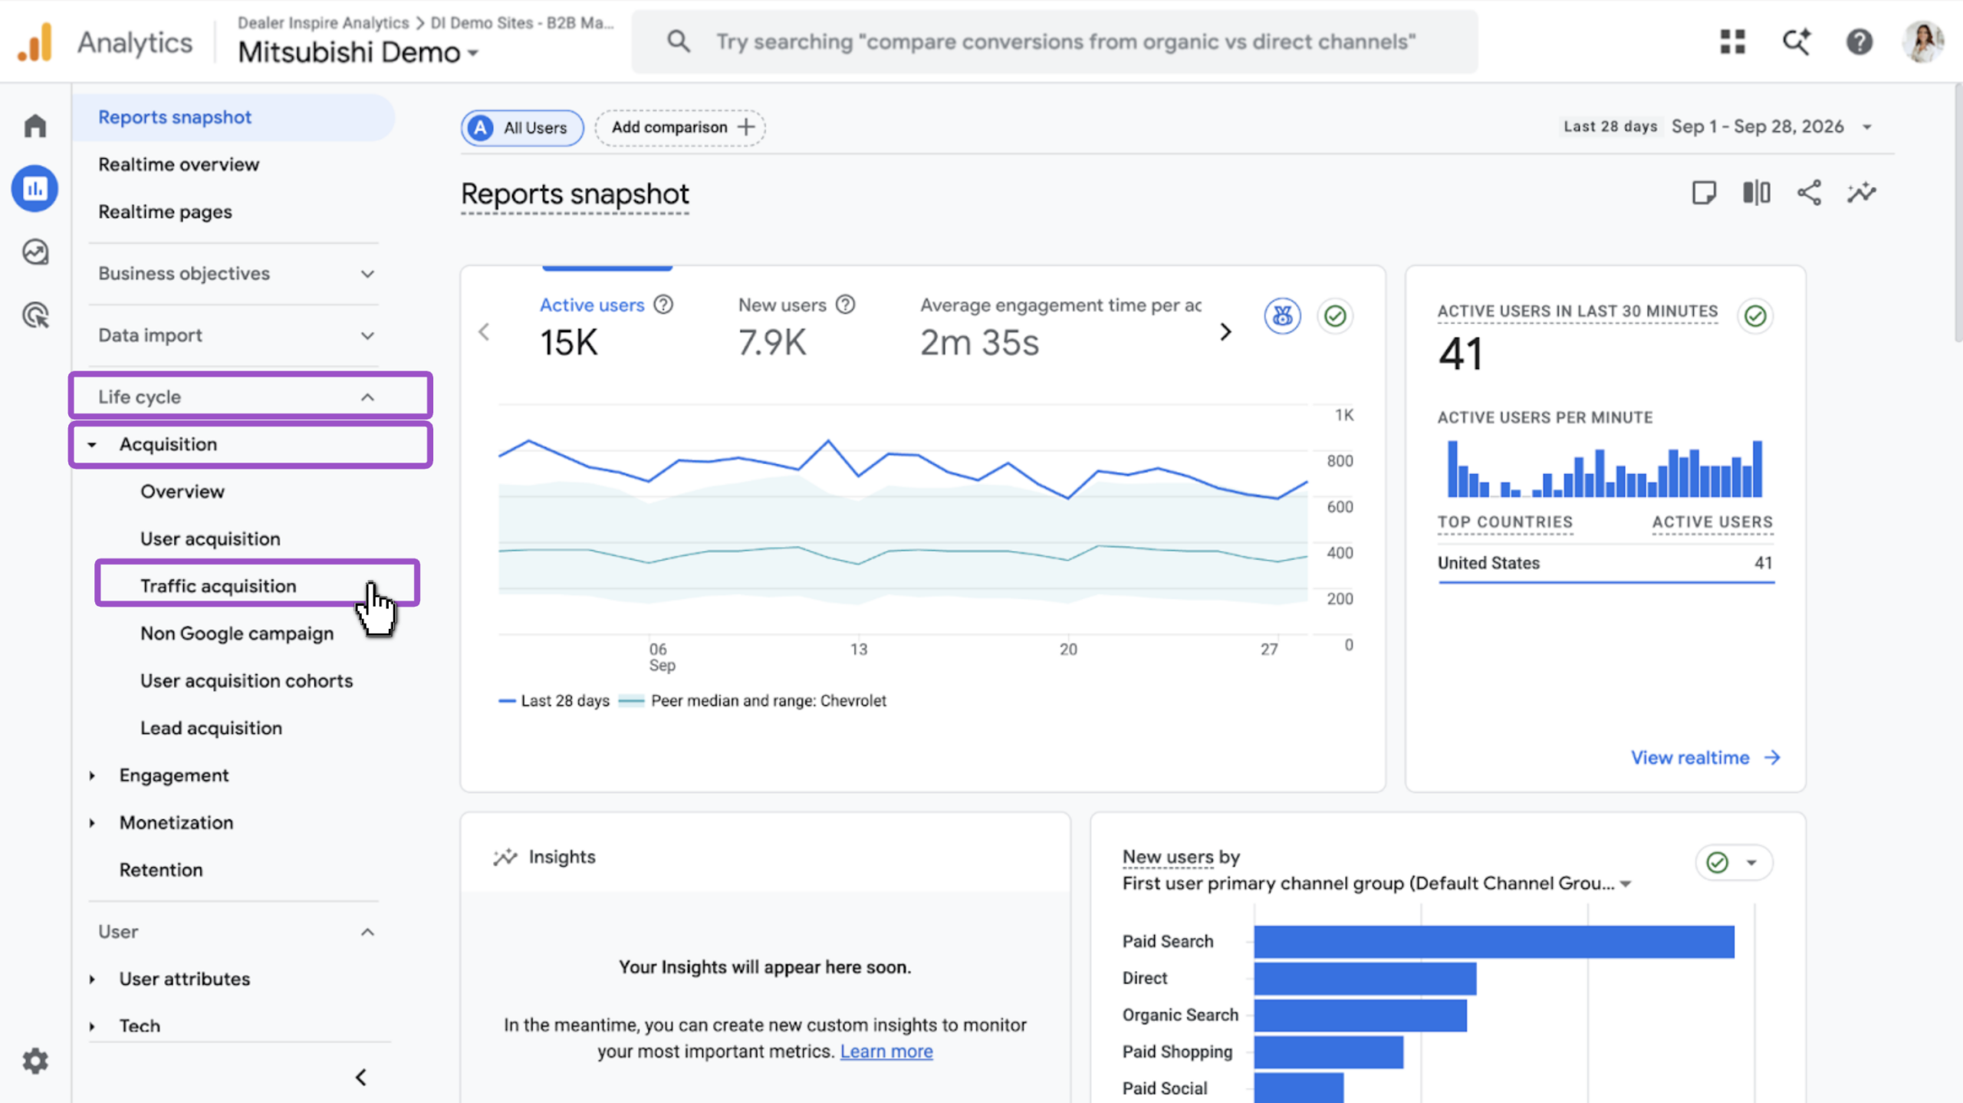Open the Mitsubishi Demo property dropdown

(x=358, y=52)
